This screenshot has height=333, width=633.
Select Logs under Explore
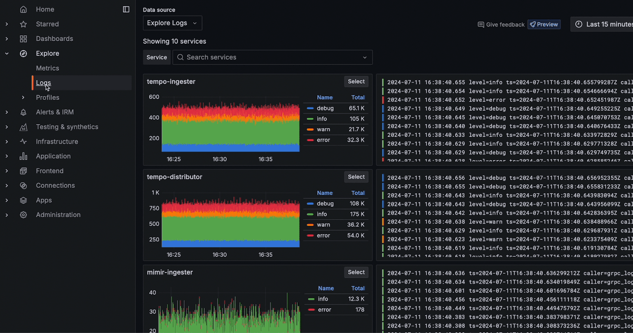43,83
